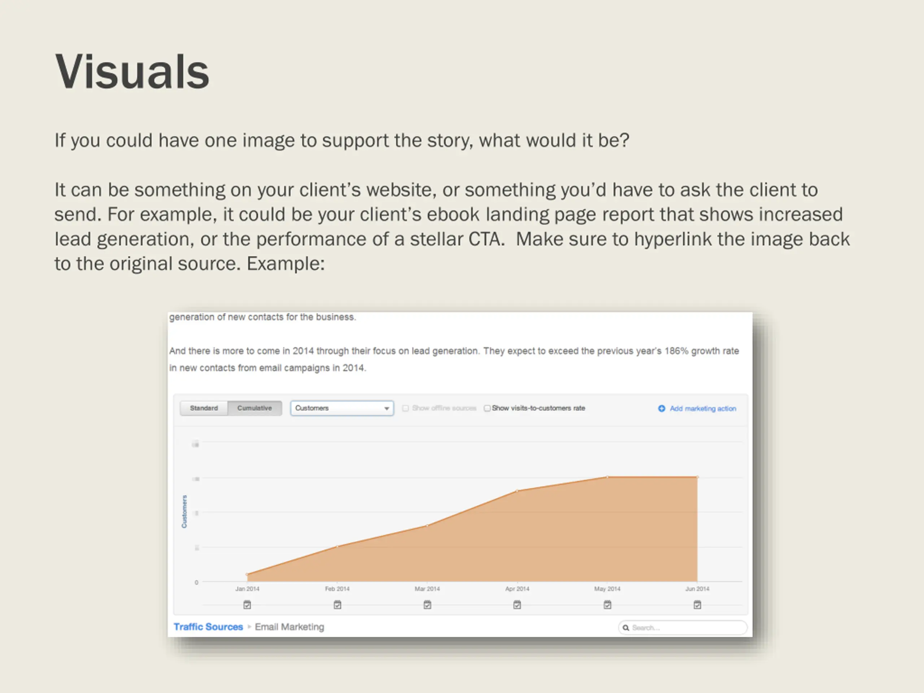Click the calendar icon under Jan 2014
Screen dimensions: 924x693
(247, 605)
